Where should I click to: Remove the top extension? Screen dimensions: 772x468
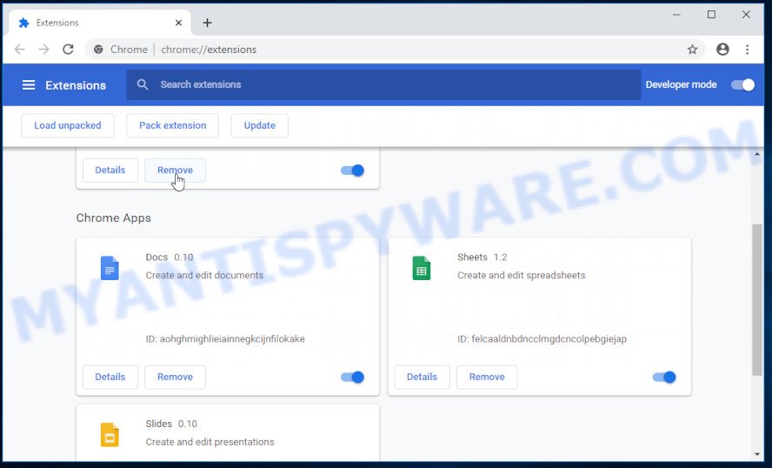point(175,170)
